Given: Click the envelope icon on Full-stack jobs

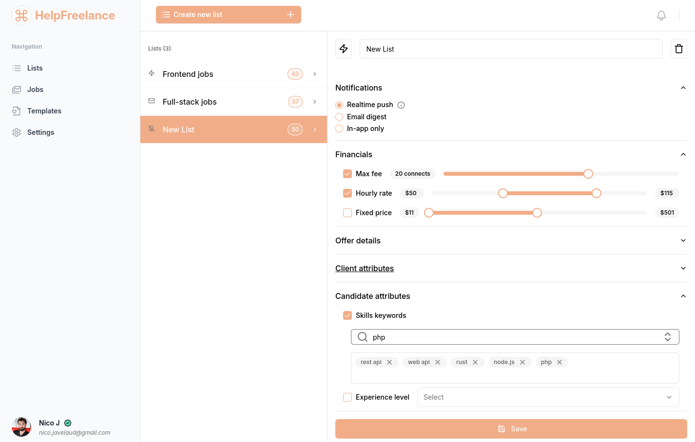Looking at the screenshot, I should click(x=152, y=101).
